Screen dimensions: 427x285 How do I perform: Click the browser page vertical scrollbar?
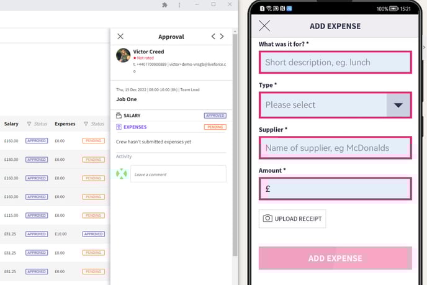click(x=235, y=145)
